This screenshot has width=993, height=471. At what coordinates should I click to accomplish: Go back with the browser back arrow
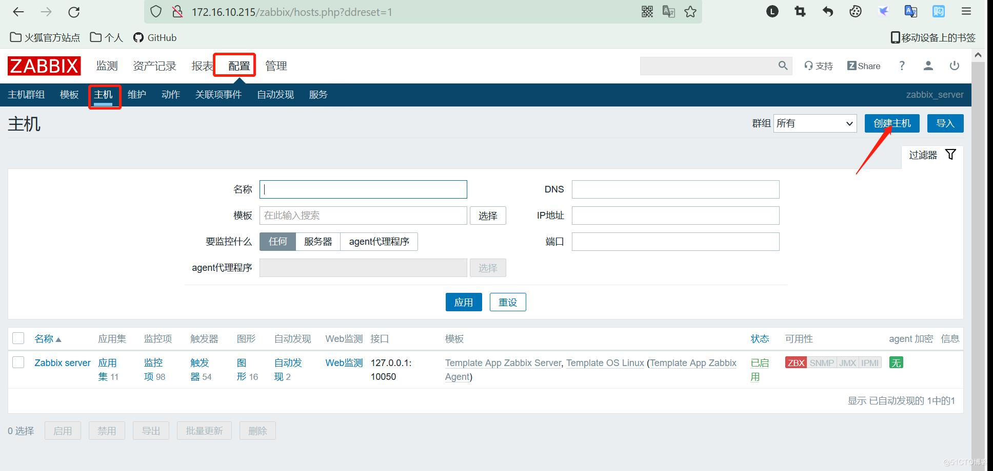click(x=18, y=12)
